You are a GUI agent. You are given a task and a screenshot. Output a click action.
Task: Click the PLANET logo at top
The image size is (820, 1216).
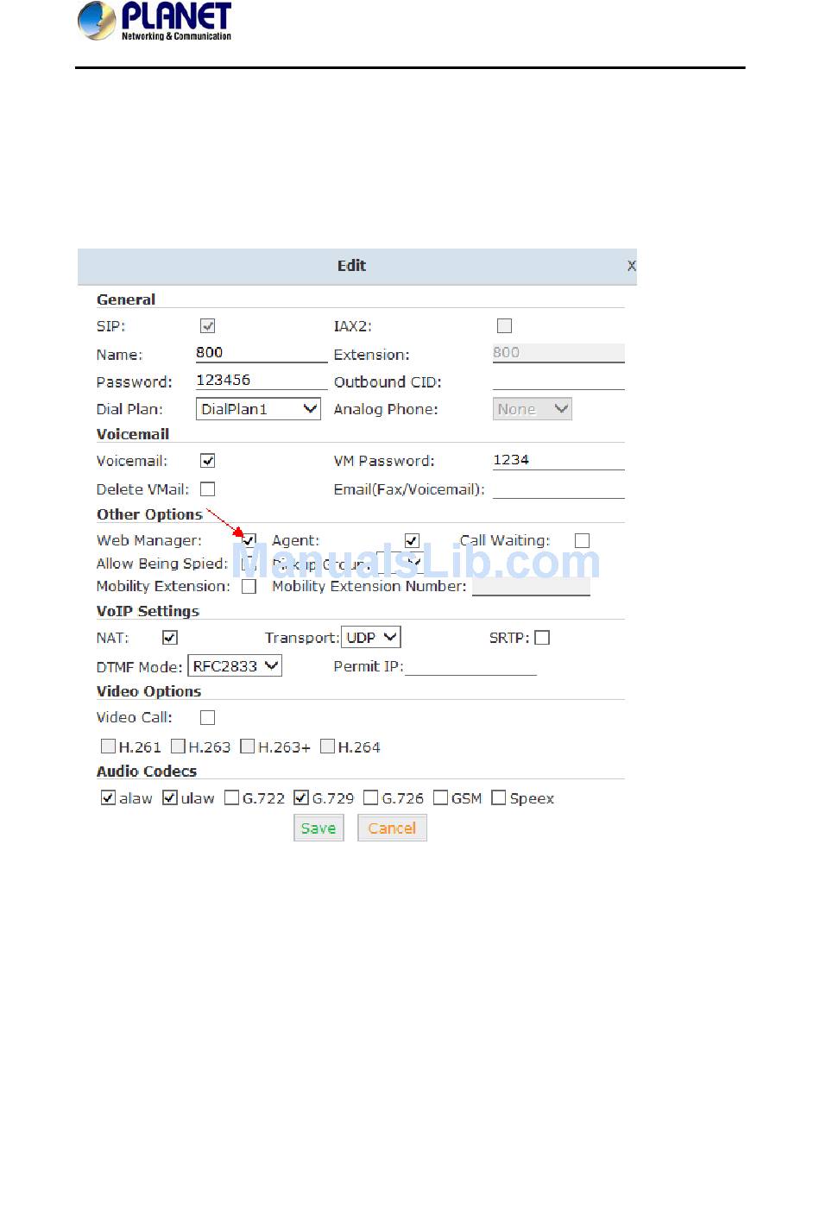pyautogui.click(x=155, y=21)
